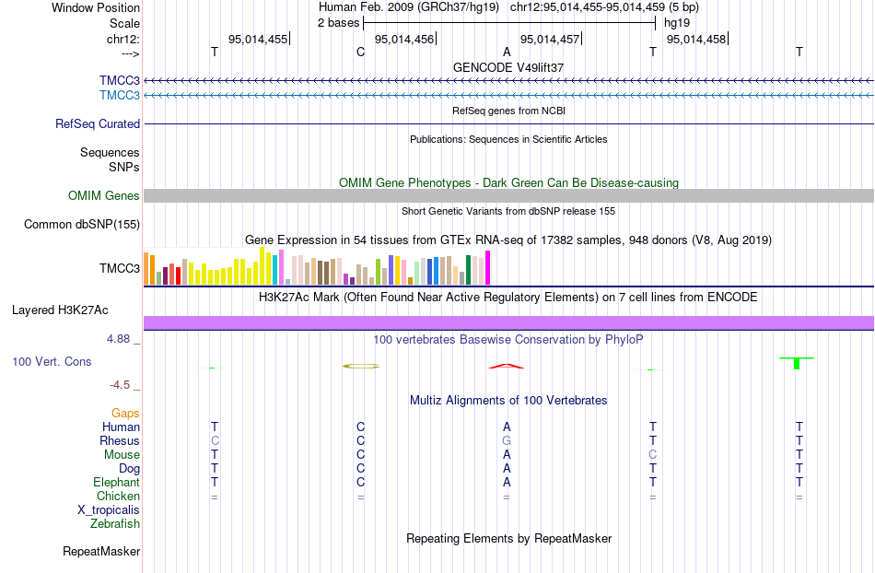
Task: Click the OMIM Gene Phenotypes track title
Action: 509,183
